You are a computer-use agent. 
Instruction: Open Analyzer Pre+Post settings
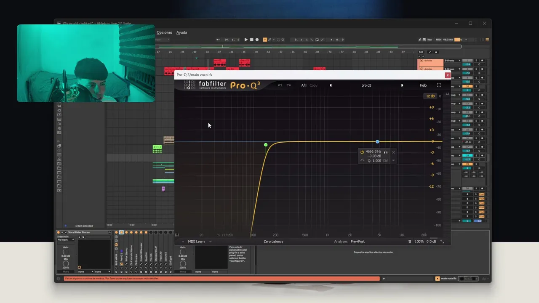tap(358, 242)
